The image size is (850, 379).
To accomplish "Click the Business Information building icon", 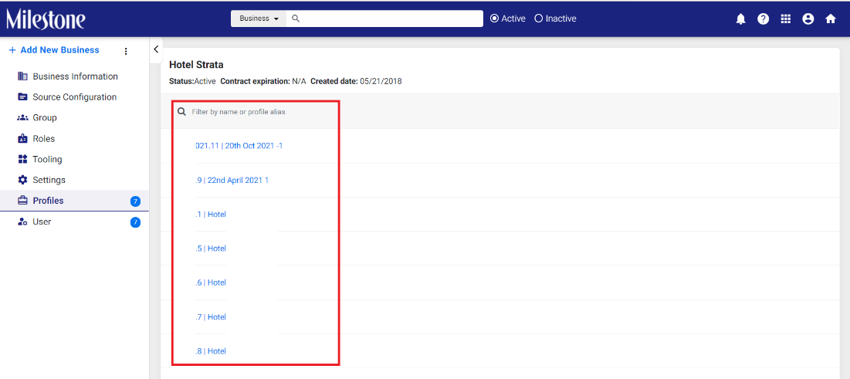I will coord(22,76).
